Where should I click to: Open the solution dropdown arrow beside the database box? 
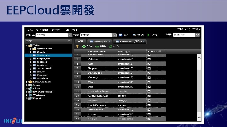click(114, 35)
